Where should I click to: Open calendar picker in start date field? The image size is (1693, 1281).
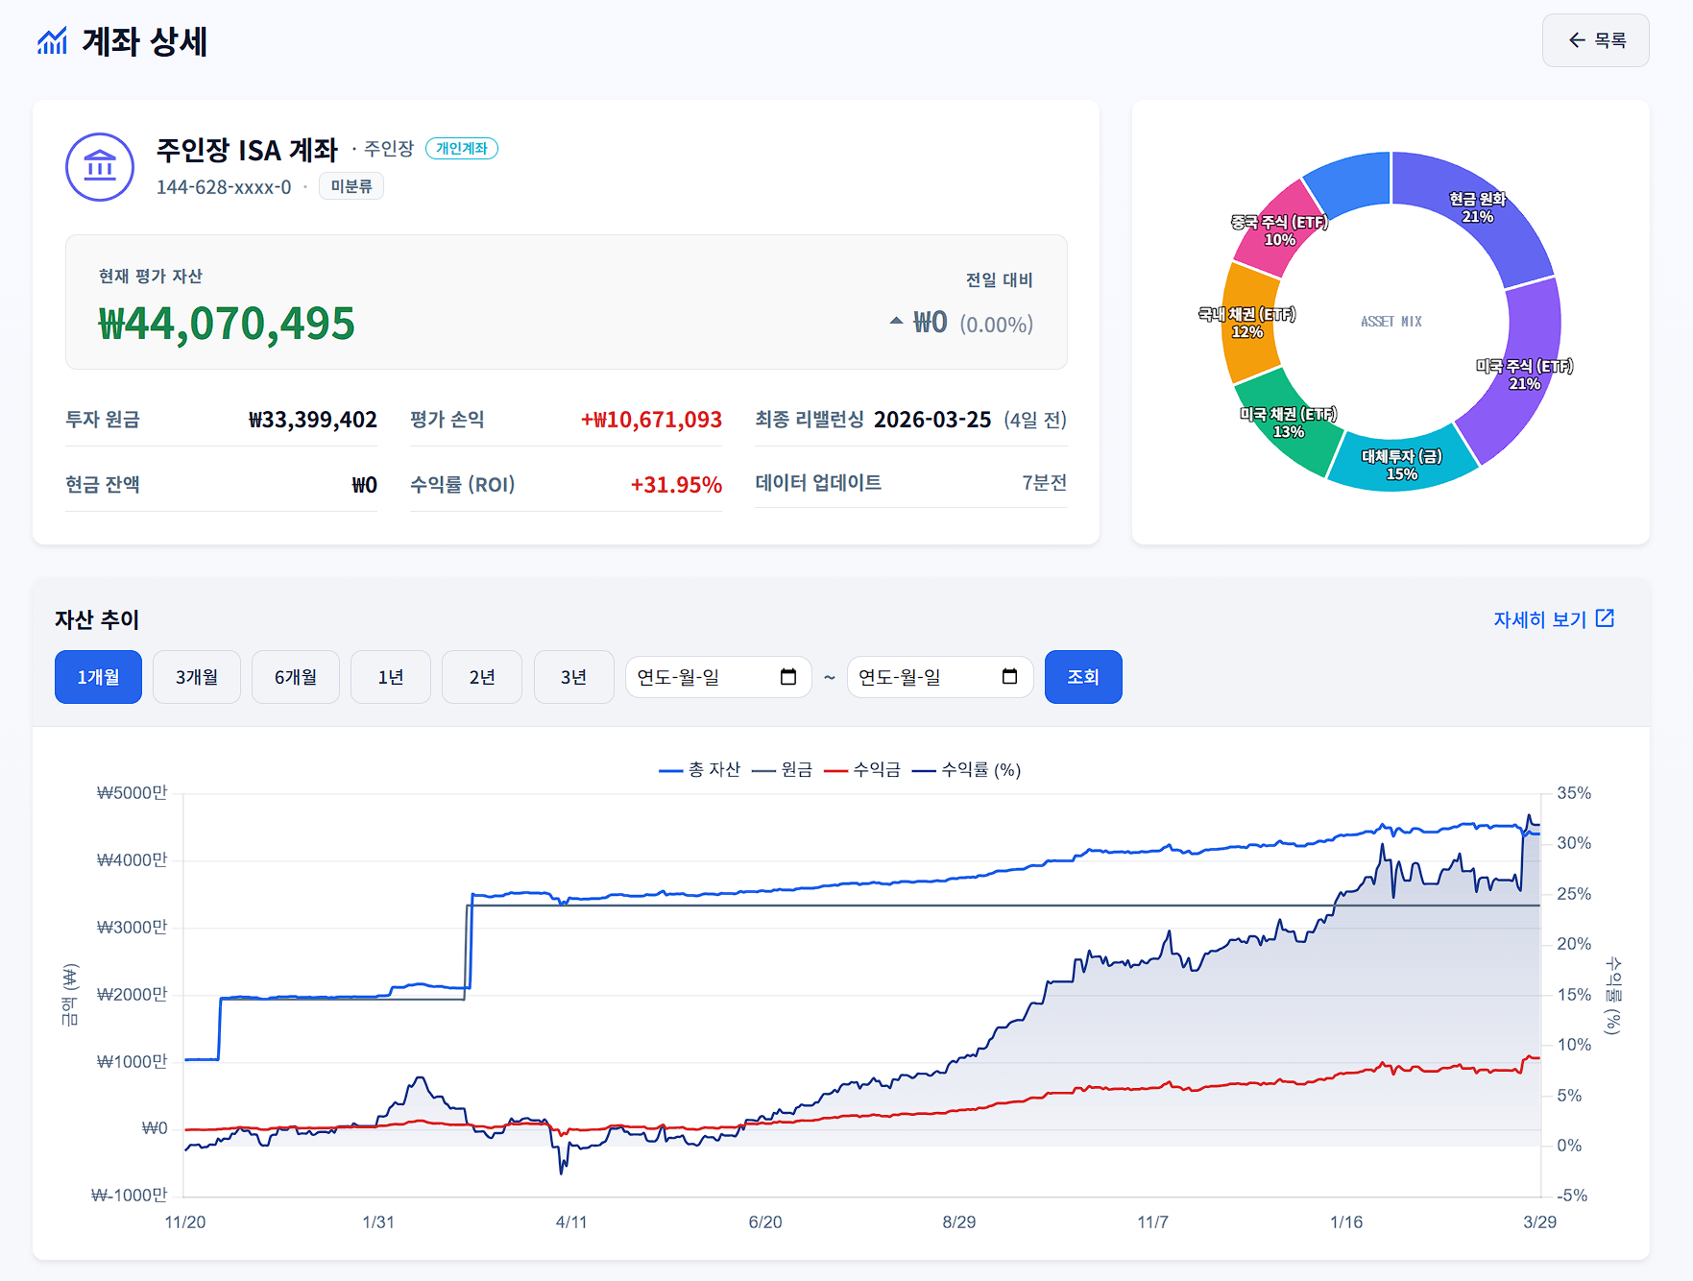pyautogui.click(x=788, y=677)
